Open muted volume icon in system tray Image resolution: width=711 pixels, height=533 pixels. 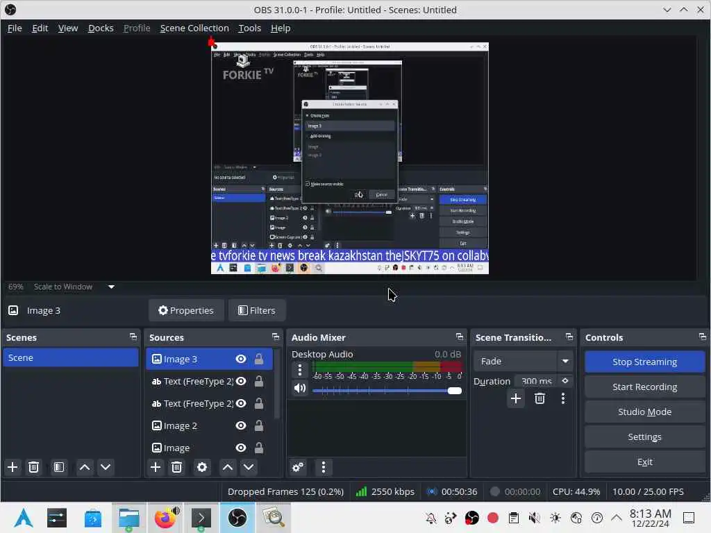[x=535, y=518]
